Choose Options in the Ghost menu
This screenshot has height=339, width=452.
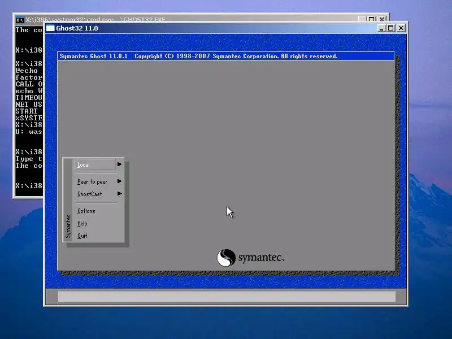click(x=86, y=211)
